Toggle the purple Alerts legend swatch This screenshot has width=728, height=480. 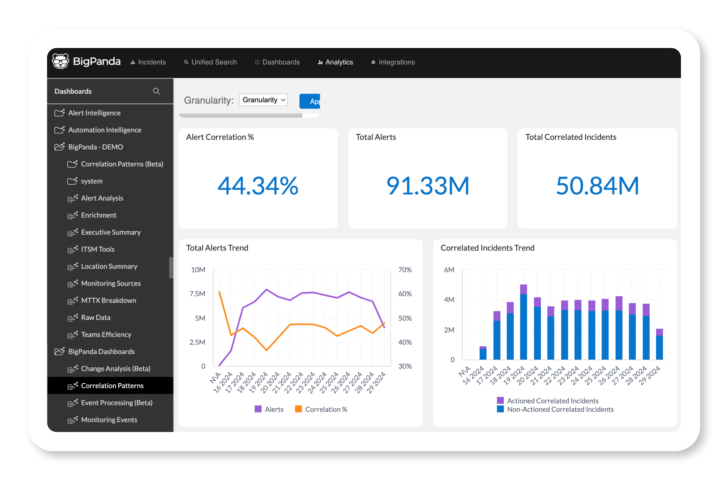[x=258, y=409]
